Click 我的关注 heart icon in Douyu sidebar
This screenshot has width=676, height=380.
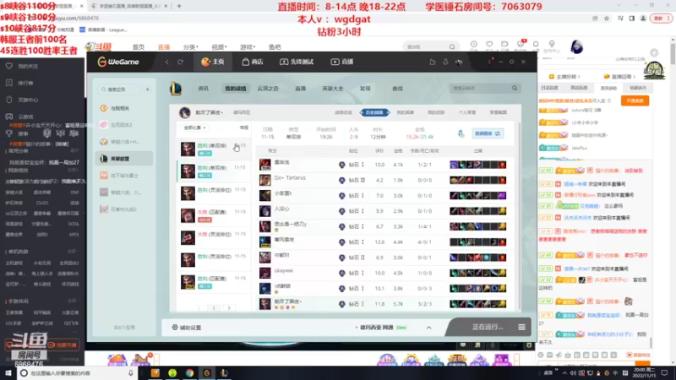pos(9,66)
